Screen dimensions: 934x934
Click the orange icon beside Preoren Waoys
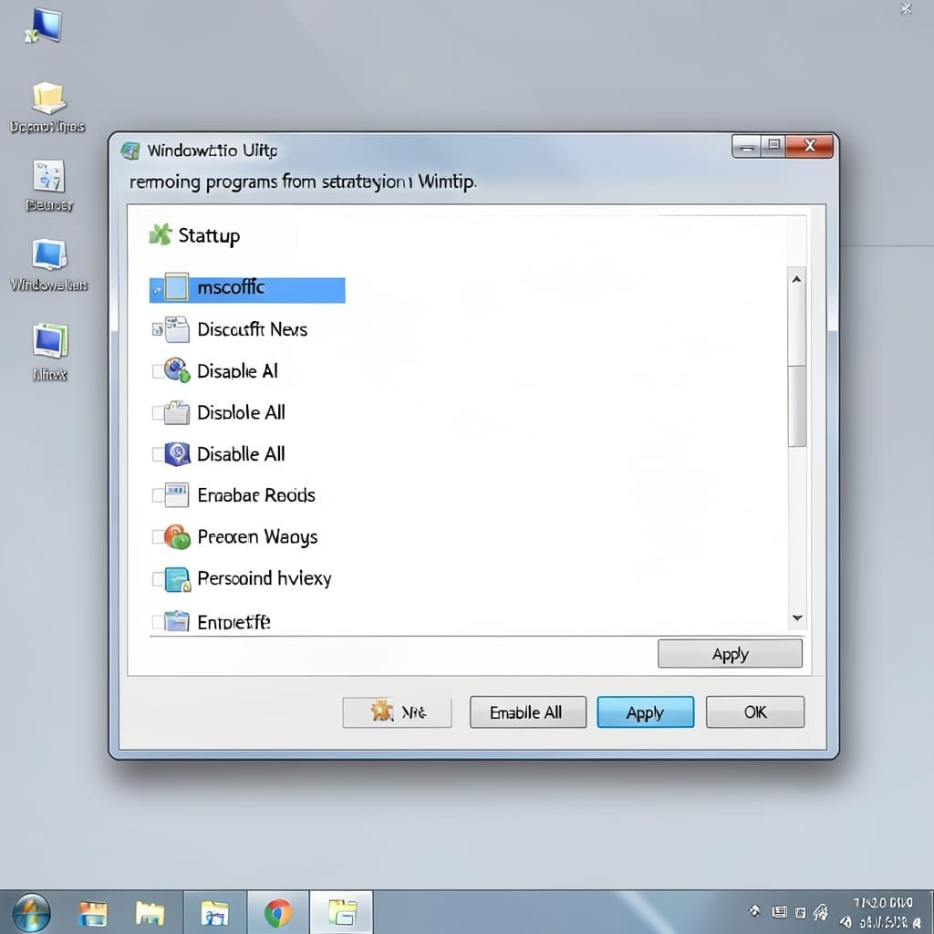coord(177,536)
